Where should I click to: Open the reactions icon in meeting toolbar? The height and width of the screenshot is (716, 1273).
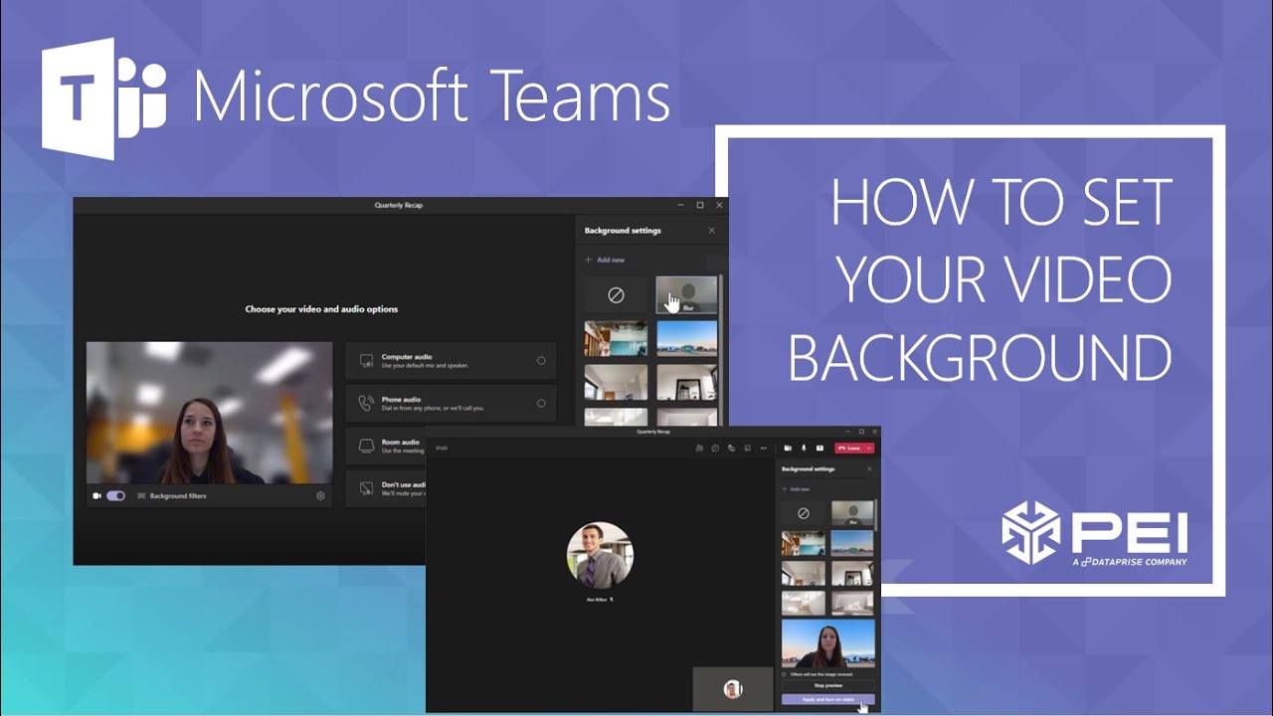click(x=731, y=448)
